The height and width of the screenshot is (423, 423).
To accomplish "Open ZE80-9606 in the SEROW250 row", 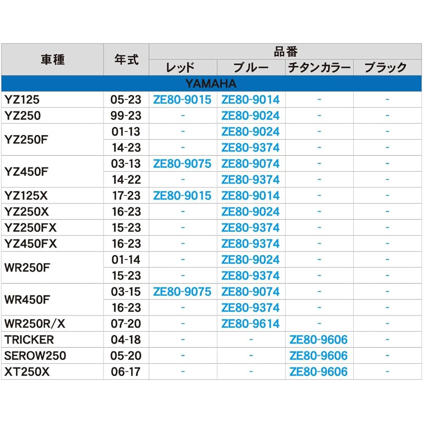I will [319, 356].
